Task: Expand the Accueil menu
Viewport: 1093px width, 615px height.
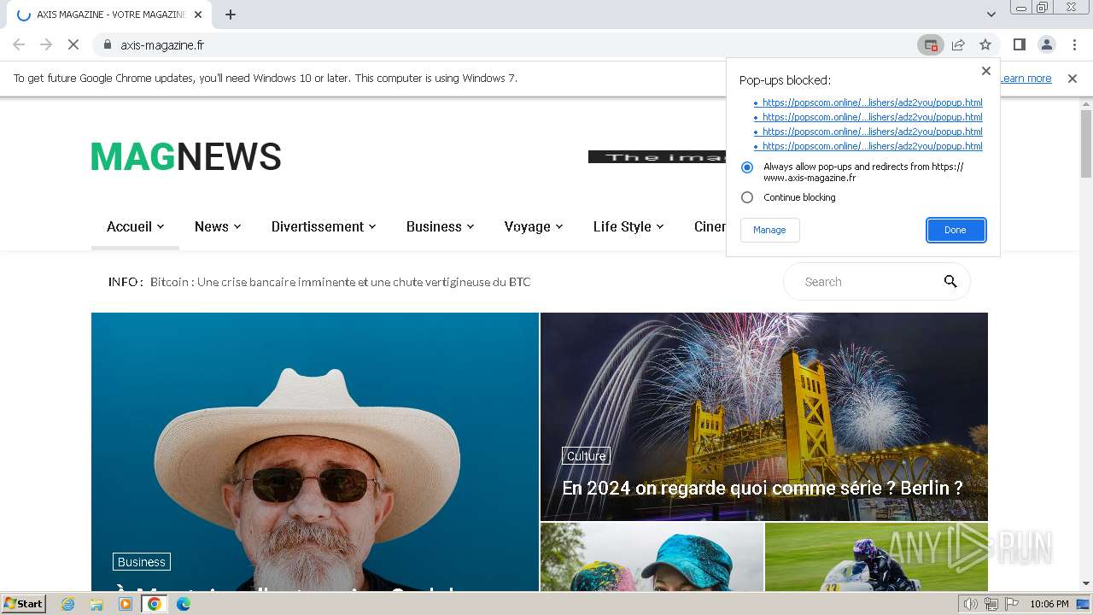Action: 135,226
